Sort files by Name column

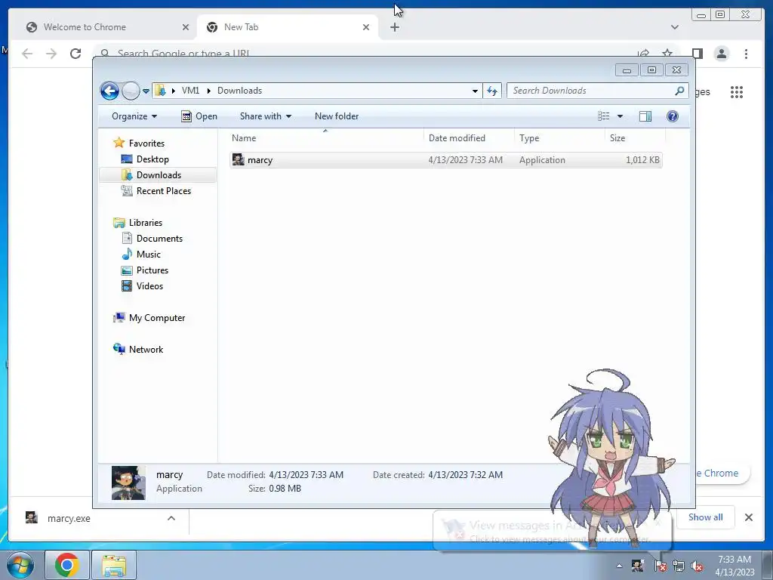click(x=325, y=138)
